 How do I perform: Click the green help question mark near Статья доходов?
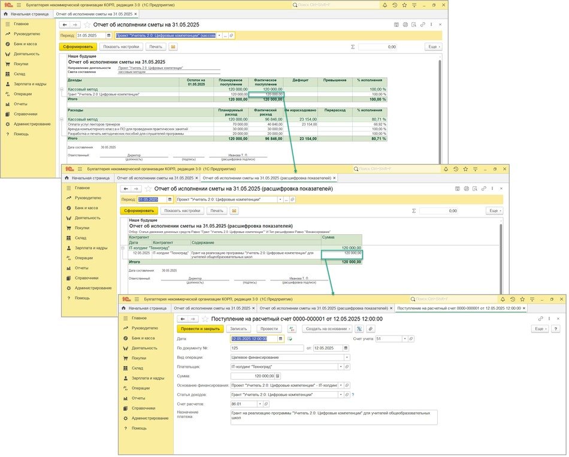click(x=353, y=395)
